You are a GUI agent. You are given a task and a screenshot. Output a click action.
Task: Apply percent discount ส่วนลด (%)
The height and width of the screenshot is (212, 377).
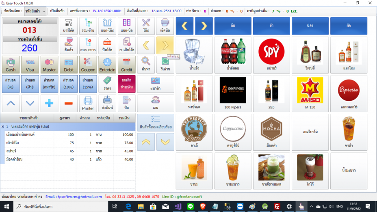pos(11,84)
